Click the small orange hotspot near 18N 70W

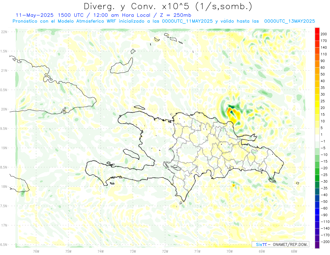pyautogui.click(x=233, y=185)
